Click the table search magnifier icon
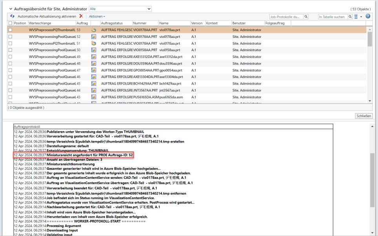 pyautogui.click(x=350, y=16)
